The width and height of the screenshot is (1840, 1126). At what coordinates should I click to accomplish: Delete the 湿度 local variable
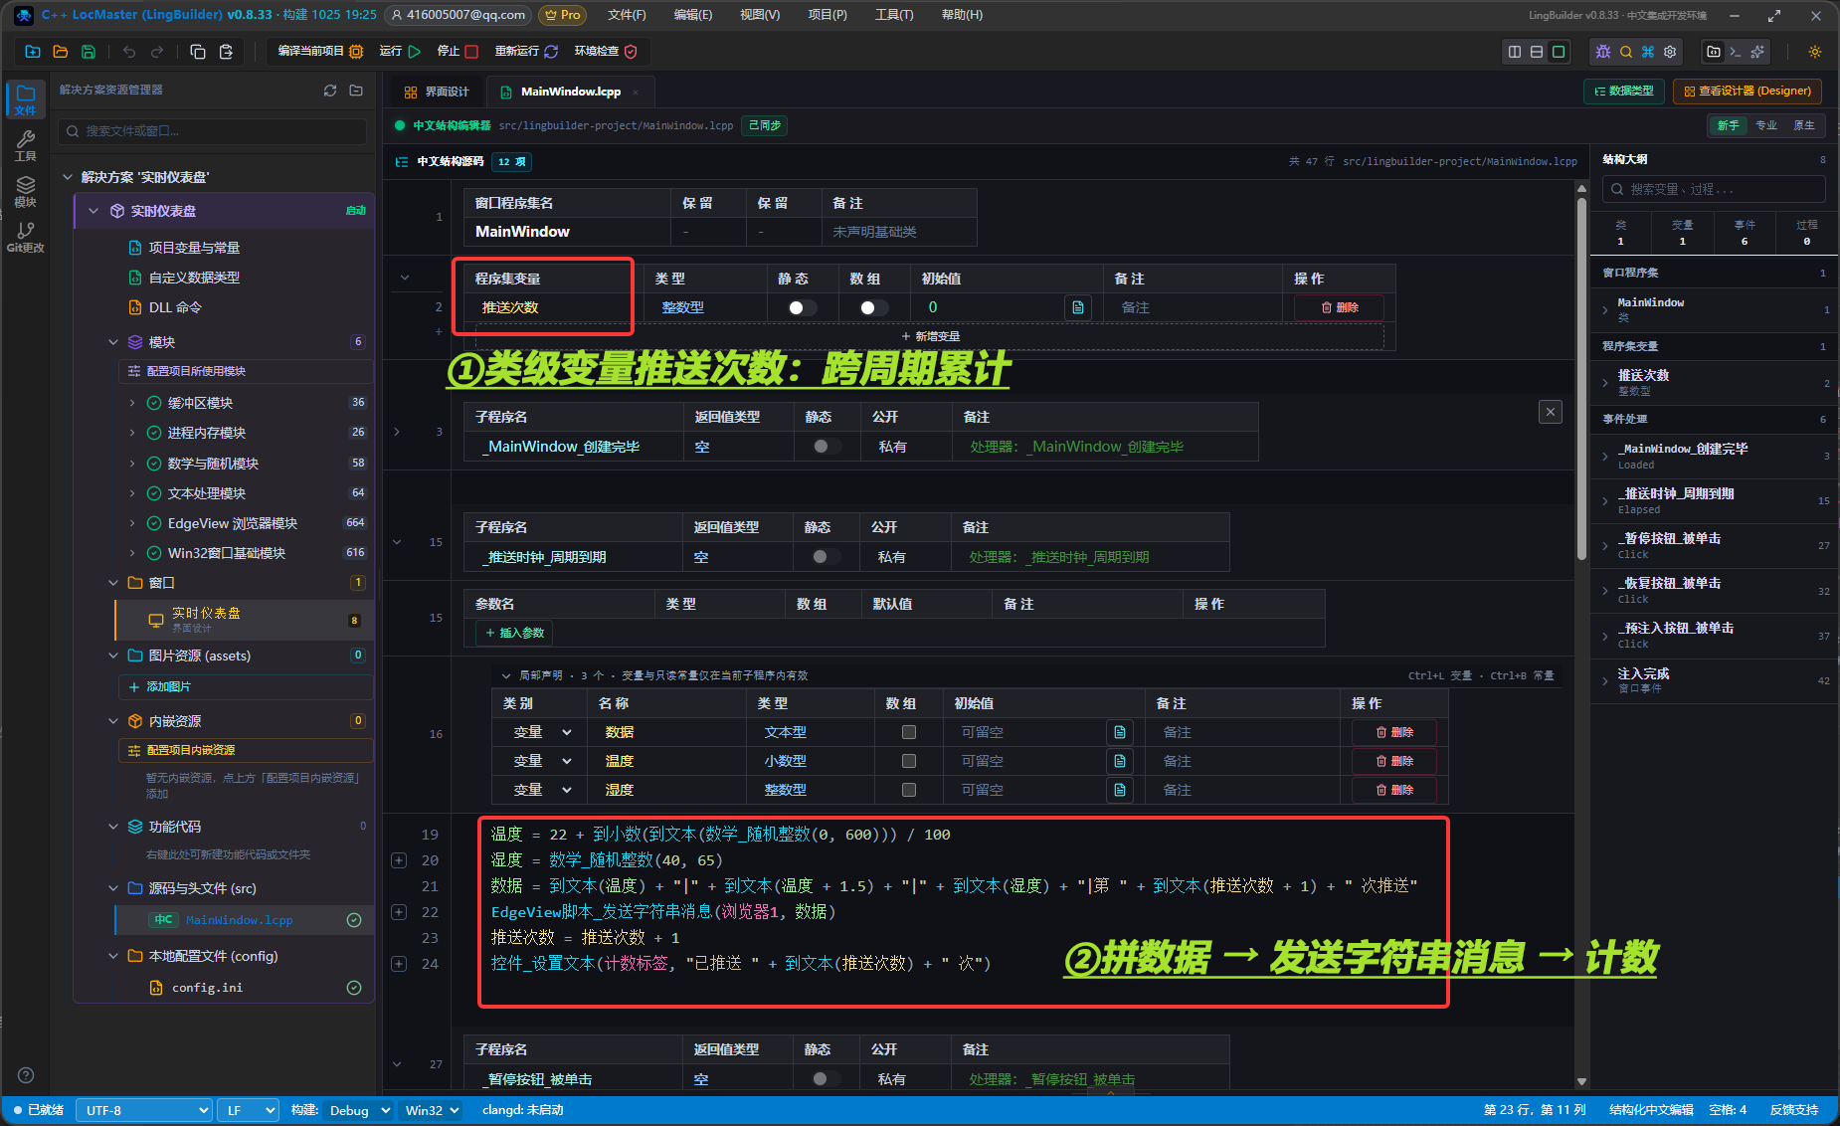(1394, 790)
